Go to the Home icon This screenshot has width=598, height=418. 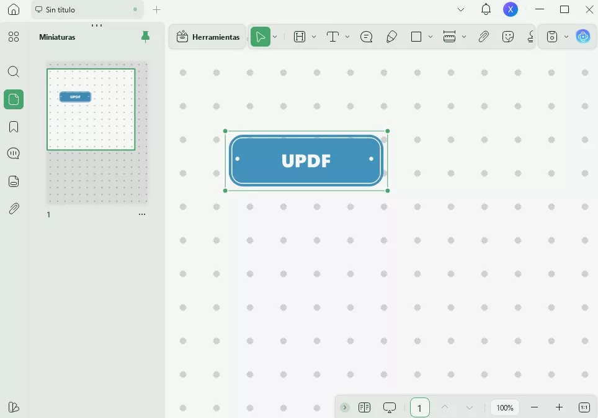pos(14,9)
